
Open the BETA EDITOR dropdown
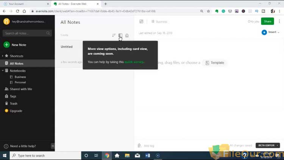(x=267, y=145)
